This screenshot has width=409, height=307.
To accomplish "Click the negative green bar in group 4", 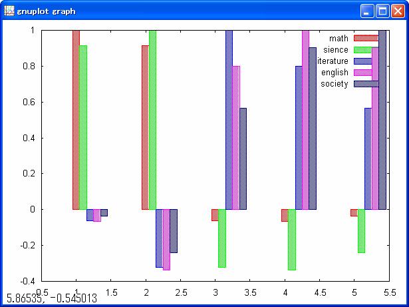I will 291,240.
